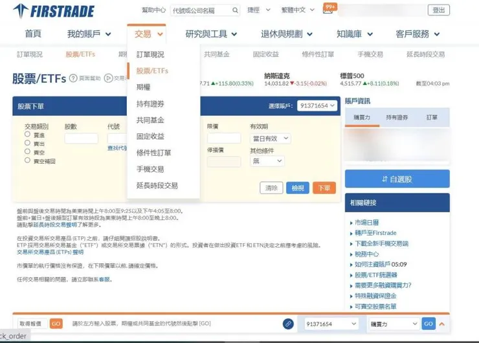
Task: Click the blue GO button in bottom bar
Action: [429, 324]
